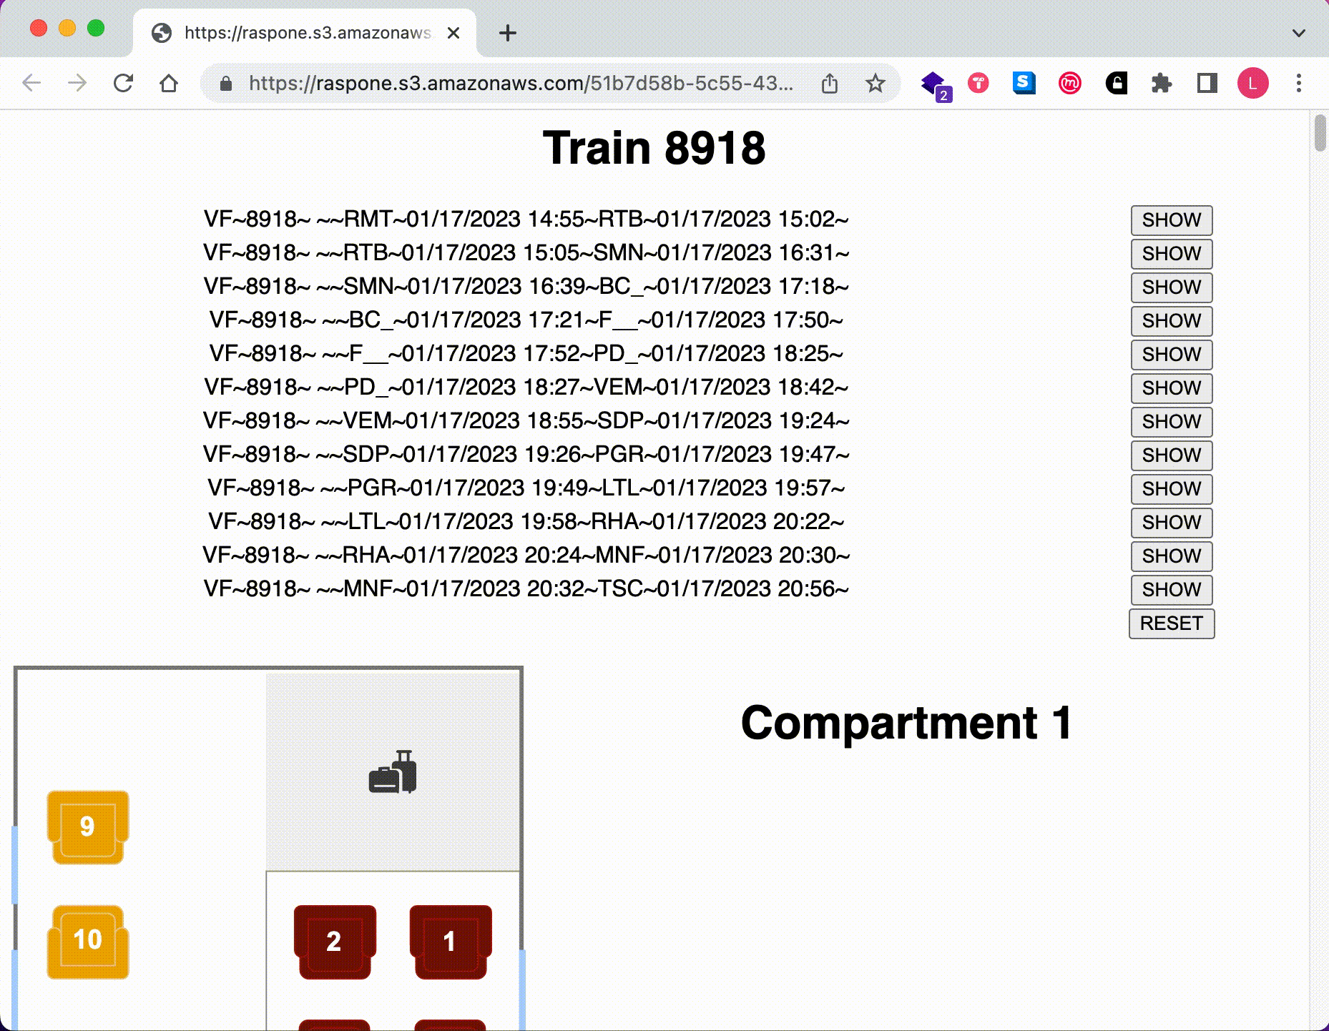The image size is (1329, 1031).
Task: Open the browser home page
Action: point(169,83)
